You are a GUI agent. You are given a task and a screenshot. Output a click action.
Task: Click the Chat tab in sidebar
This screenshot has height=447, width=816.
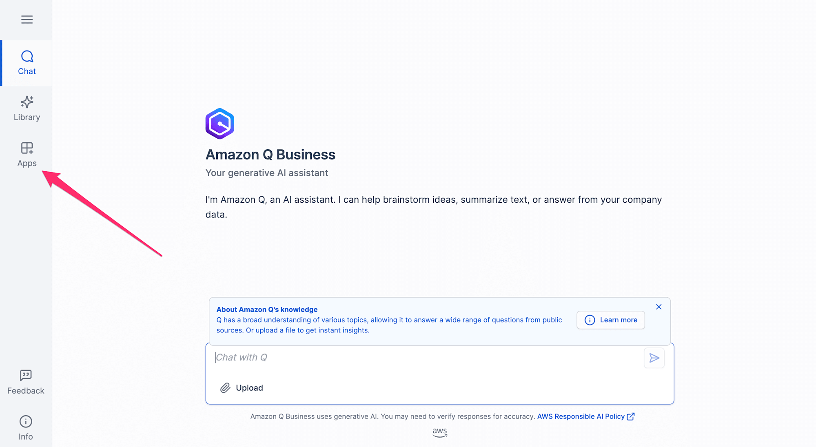point(27,62)
